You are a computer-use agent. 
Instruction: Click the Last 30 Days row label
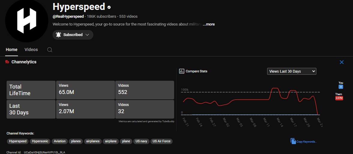31,109
